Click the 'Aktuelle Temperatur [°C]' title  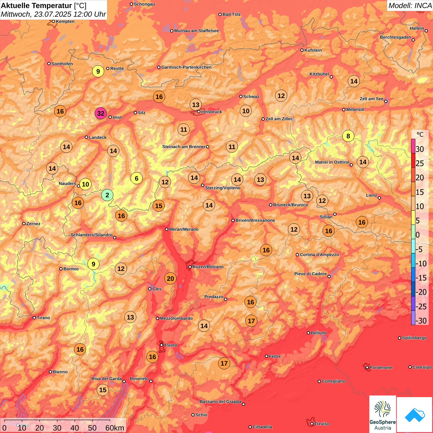(44, 5)
